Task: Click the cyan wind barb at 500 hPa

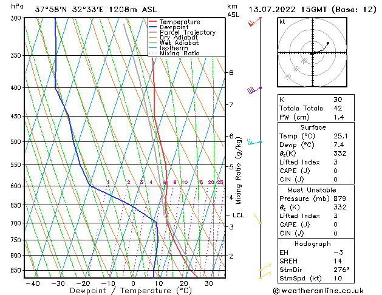Action: tap(254, 142)
